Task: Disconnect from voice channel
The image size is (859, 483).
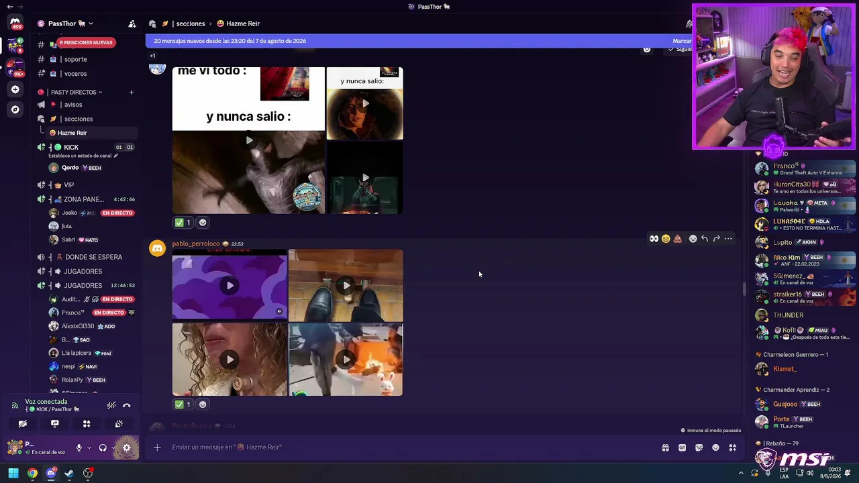Action: coord(127,405)
